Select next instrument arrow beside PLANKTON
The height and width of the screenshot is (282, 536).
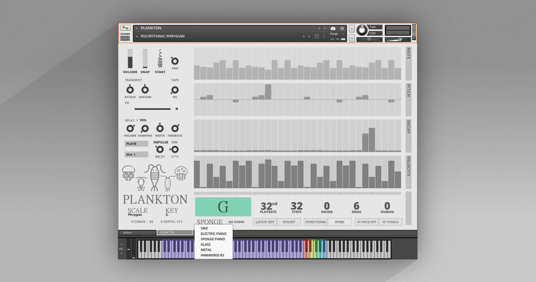(325, 29)
